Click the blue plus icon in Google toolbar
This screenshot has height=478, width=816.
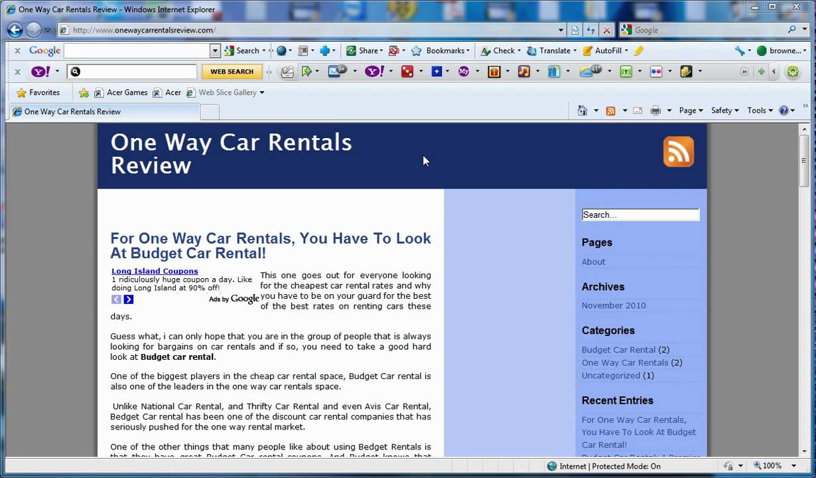click(x=325, y=50)
